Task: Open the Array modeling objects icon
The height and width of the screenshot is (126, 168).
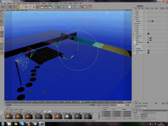Action: [66, 7]
